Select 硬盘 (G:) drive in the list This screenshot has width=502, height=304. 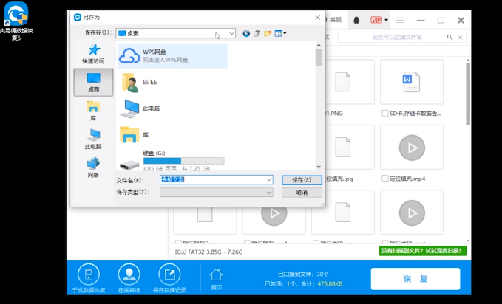172,161
